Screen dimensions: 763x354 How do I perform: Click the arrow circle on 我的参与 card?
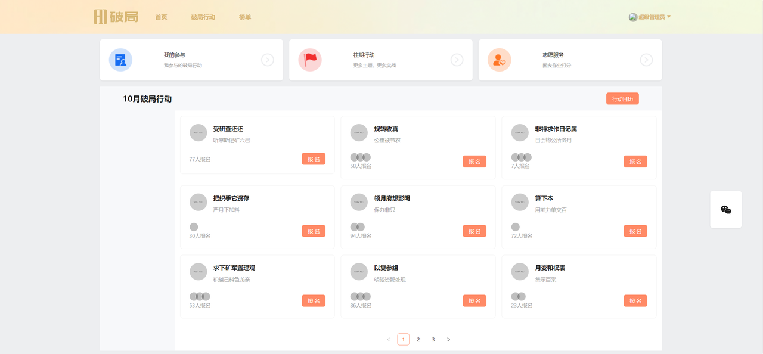268,60
